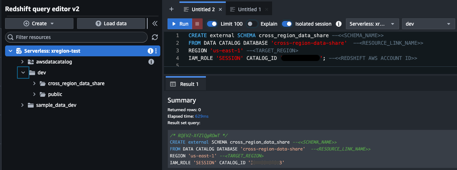Click 'cross-region-data-share' string in editor line 2

point(309,43)
